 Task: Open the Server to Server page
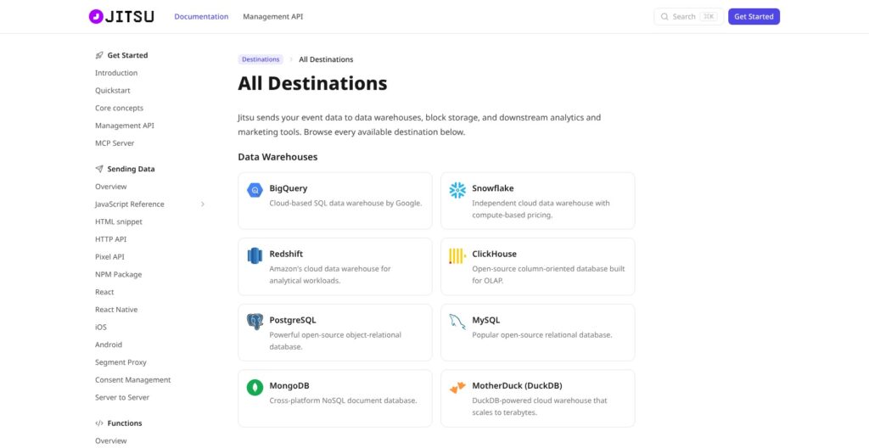click(122, 398)
